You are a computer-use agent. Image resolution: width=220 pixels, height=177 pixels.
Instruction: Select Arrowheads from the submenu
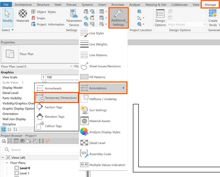(56, 88)
